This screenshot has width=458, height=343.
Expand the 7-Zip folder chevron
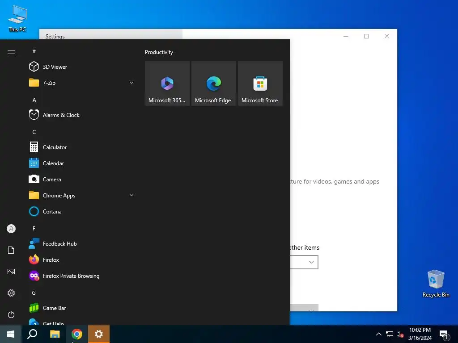[131, 83]
